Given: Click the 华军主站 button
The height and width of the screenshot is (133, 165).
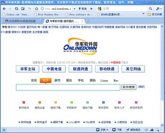Looking at the screenshot, I should coord(28,69).
